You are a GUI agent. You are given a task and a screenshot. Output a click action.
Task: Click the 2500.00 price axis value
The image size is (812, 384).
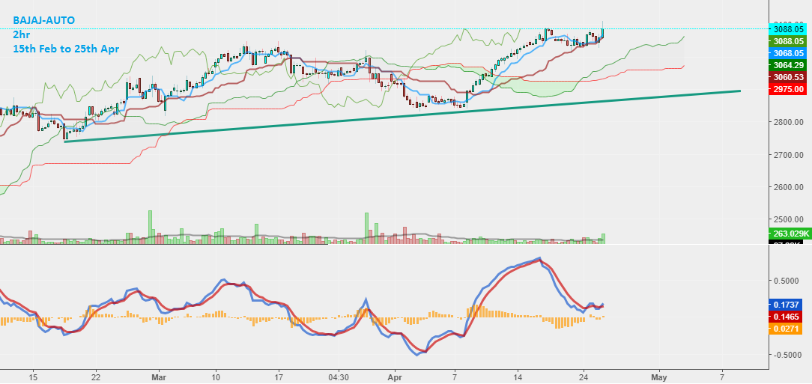[789, 220]
